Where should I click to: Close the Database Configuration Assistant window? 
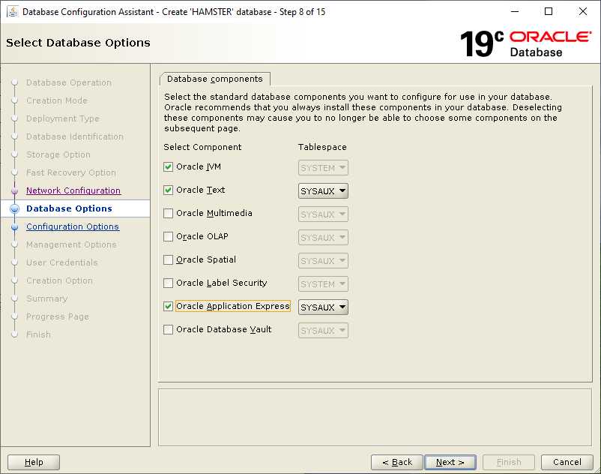tap(582, 11)
